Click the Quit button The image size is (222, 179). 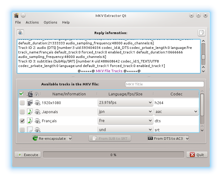[197, 155]
